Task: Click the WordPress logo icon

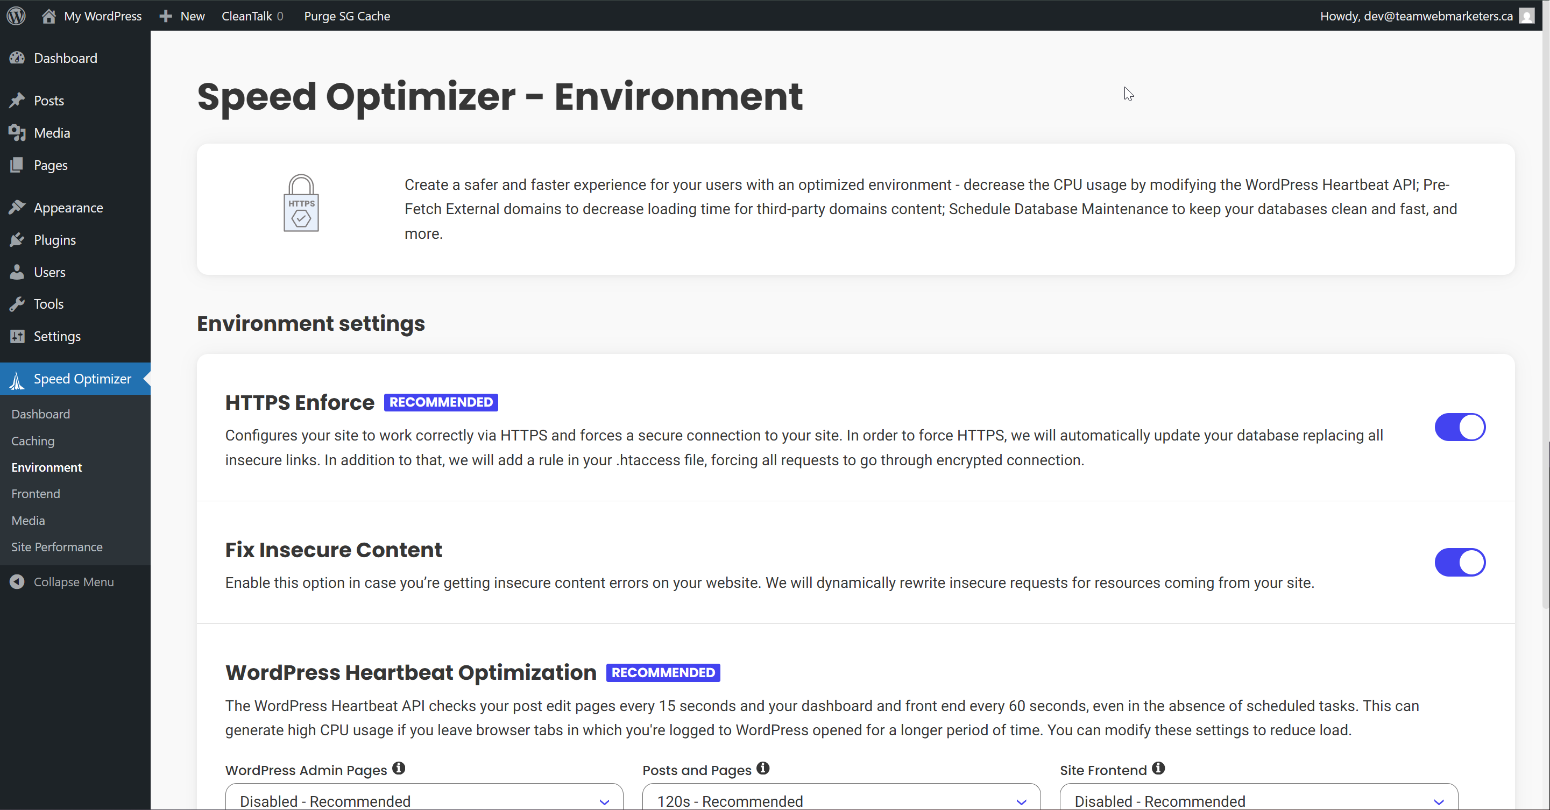Action: point(16,16)
